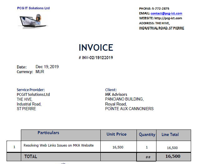
Task: Click the date value Dec 19, 2019
Action: coord(47,67)
